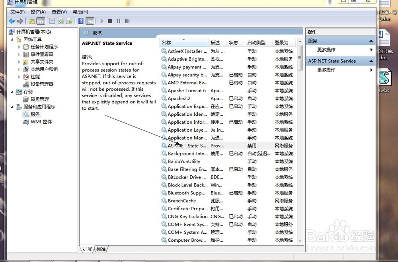Open the 文件(F) menu
398x262 pixels.
pyautogui.click(x=18, y=12)
